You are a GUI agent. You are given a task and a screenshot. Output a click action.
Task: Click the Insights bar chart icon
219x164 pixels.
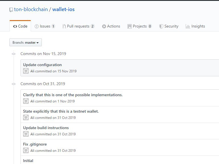point(188,26)
